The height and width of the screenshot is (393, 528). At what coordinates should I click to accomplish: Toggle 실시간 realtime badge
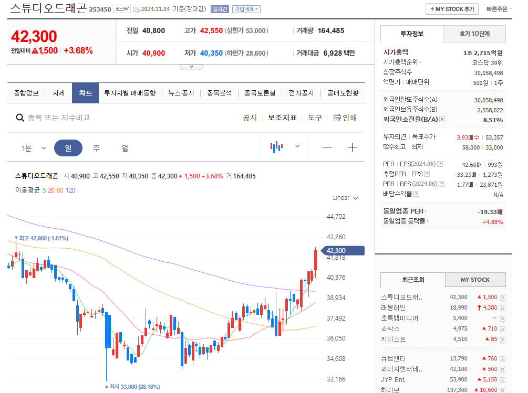220,9
